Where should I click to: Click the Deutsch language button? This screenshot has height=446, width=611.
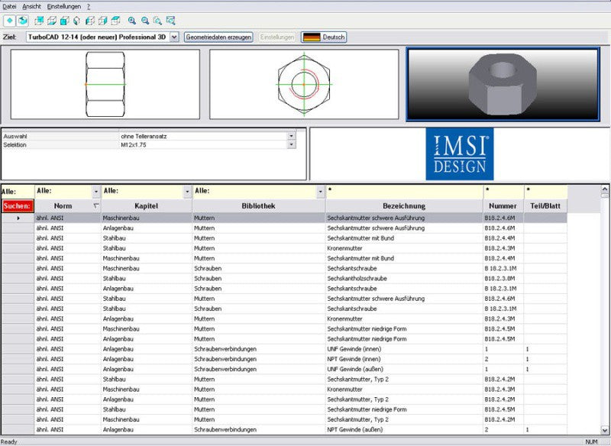324,37
